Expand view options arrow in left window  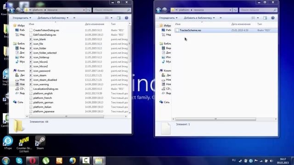(x=112, y=18)
